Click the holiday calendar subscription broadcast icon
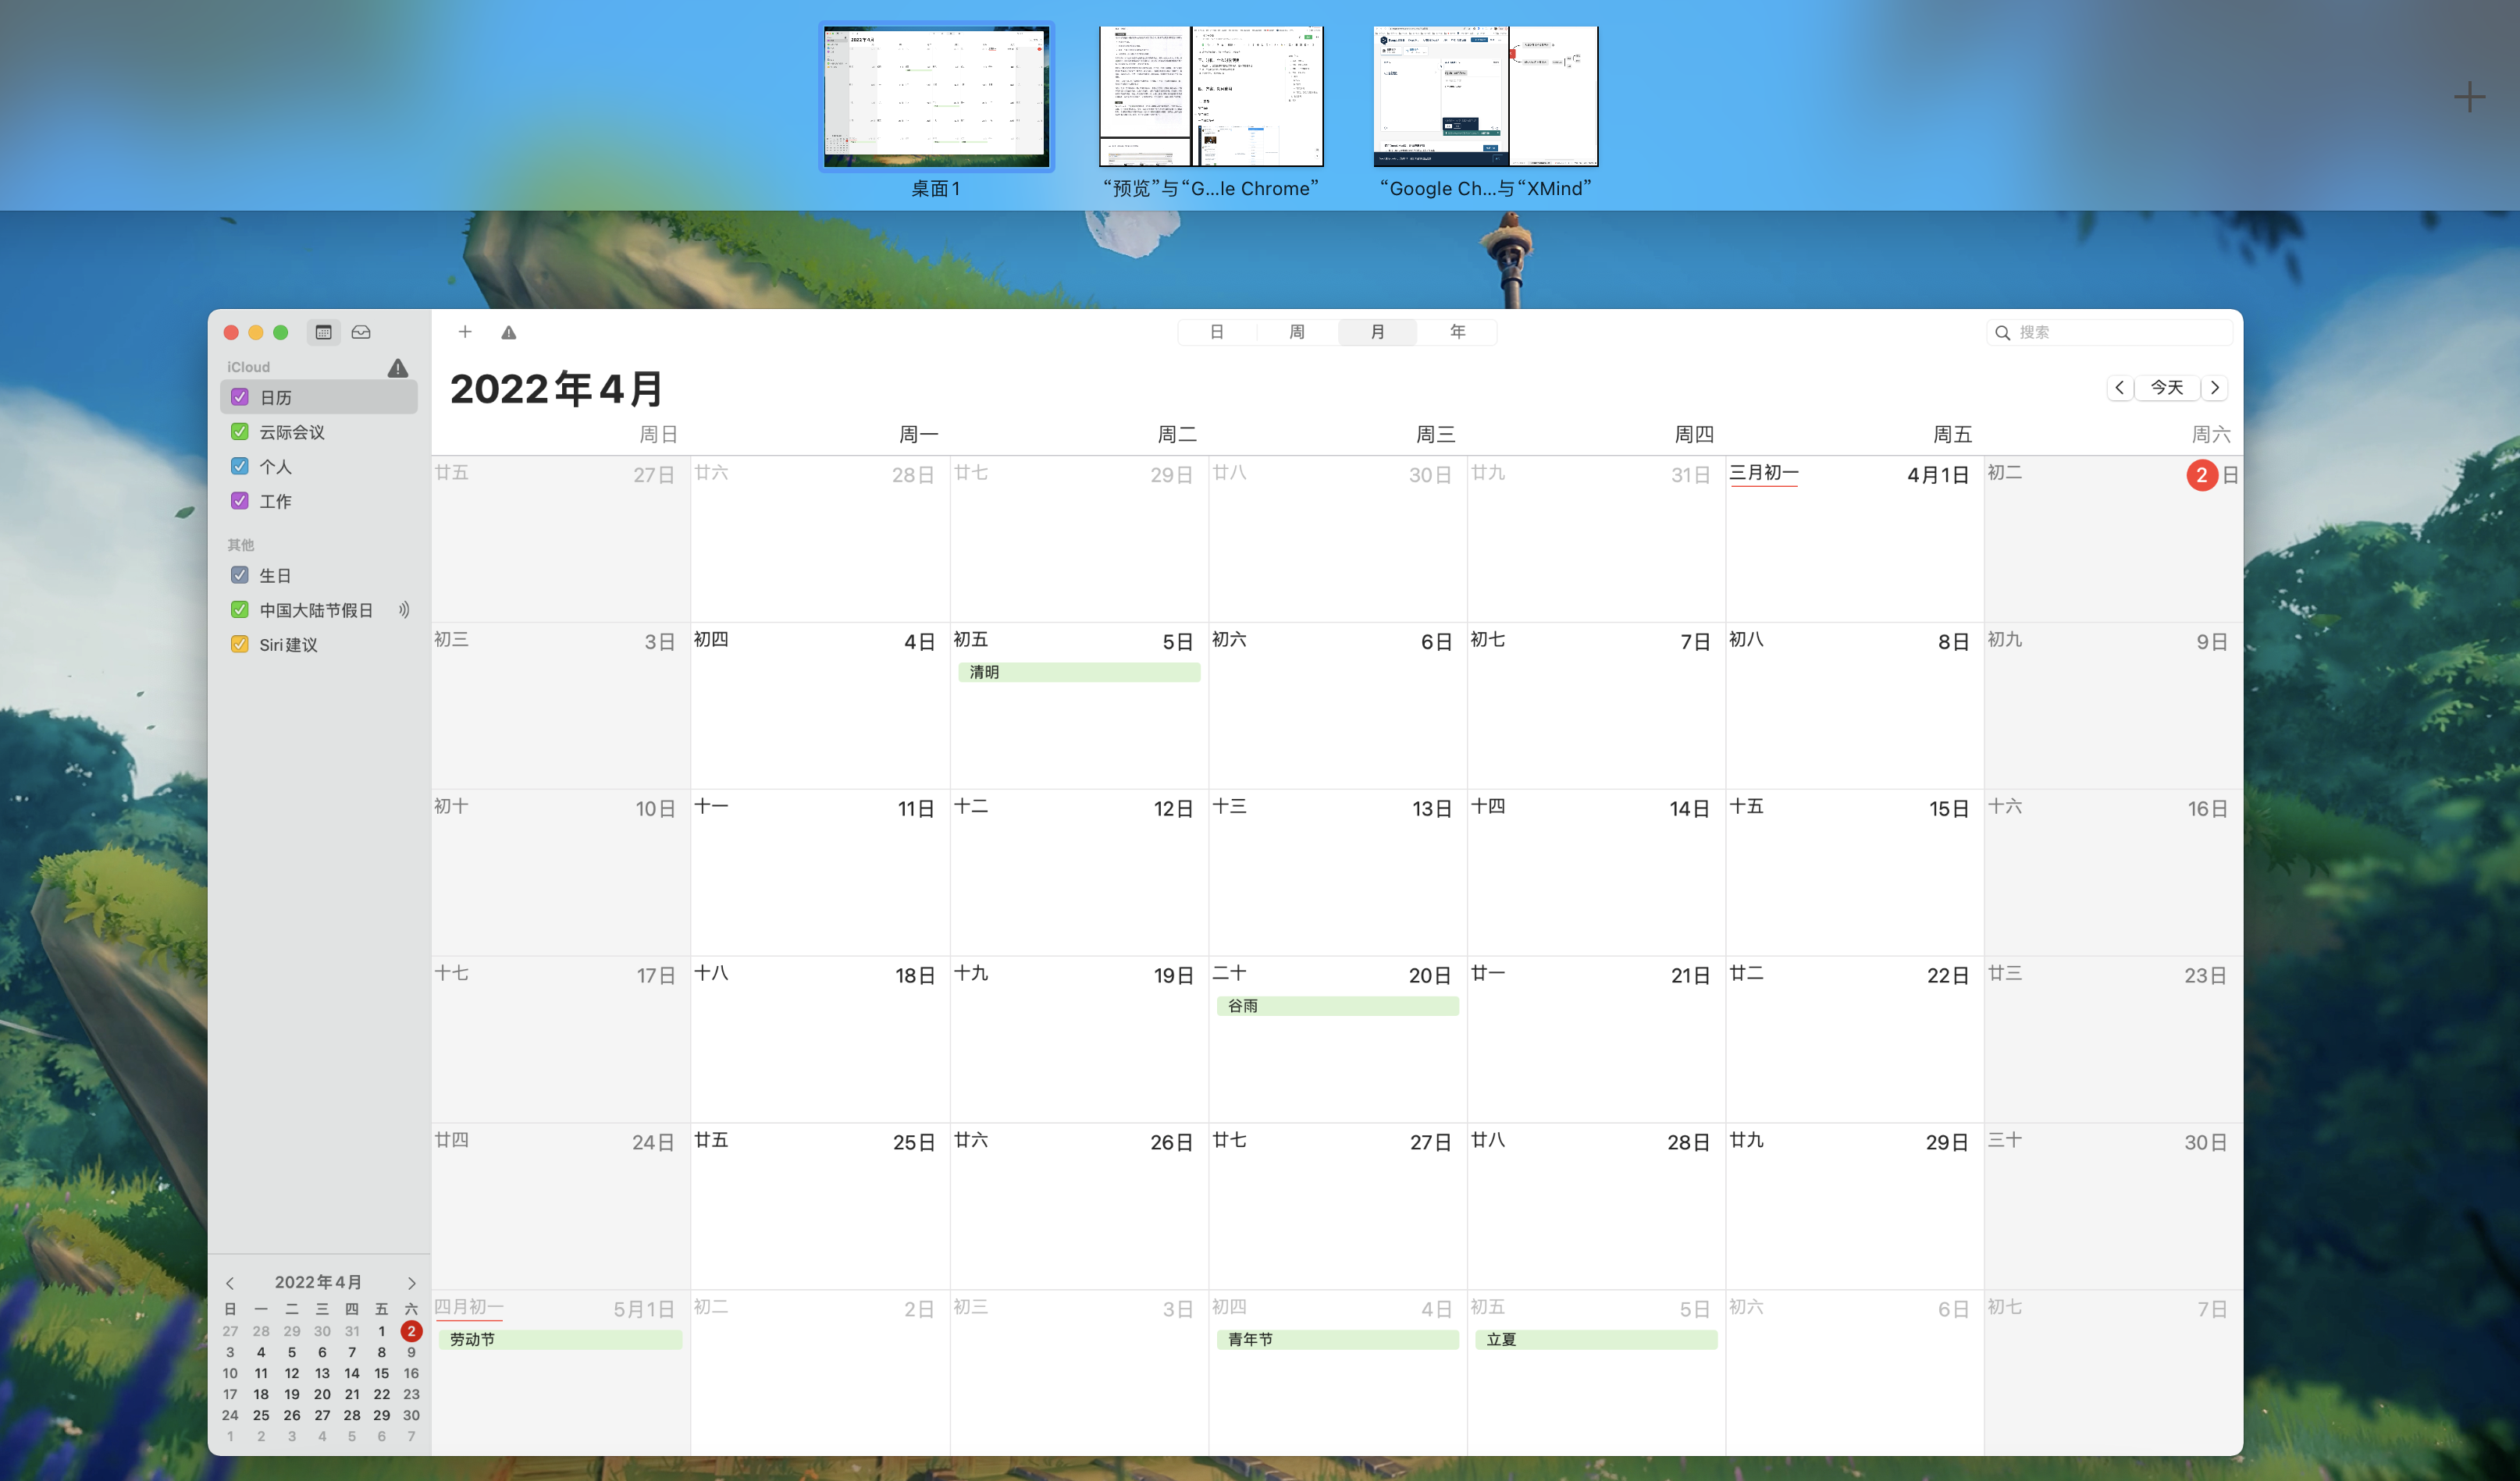 pyautogui.click(x=404, y=609)
